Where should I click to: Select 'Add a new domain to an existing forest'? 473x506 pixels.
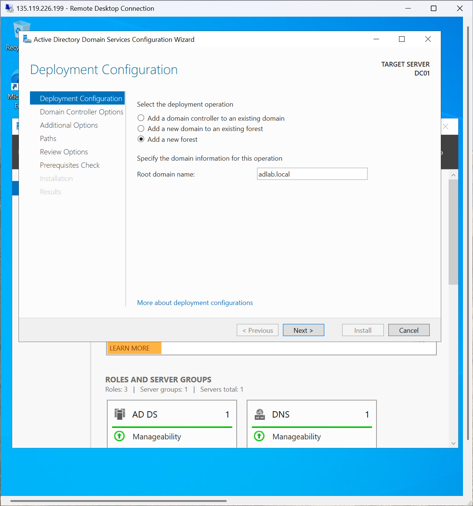141,128
